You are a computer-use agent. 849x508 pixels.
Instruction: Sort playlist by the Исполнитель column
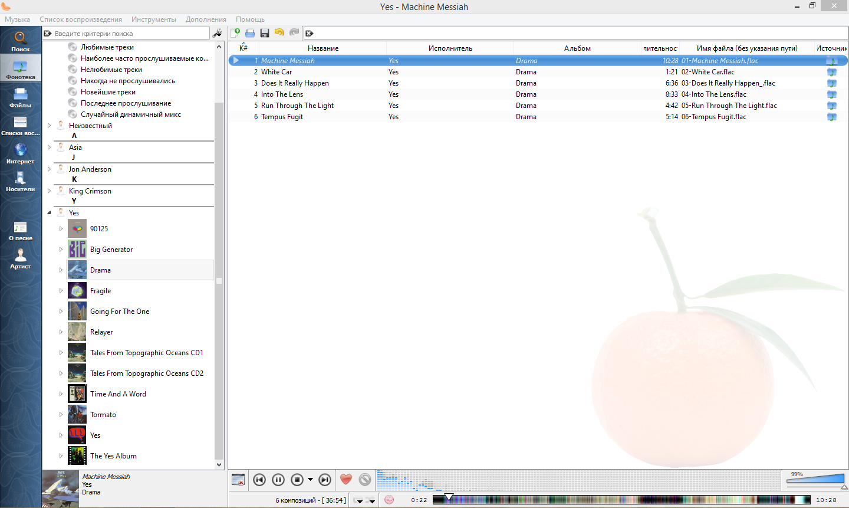(450, 48)
